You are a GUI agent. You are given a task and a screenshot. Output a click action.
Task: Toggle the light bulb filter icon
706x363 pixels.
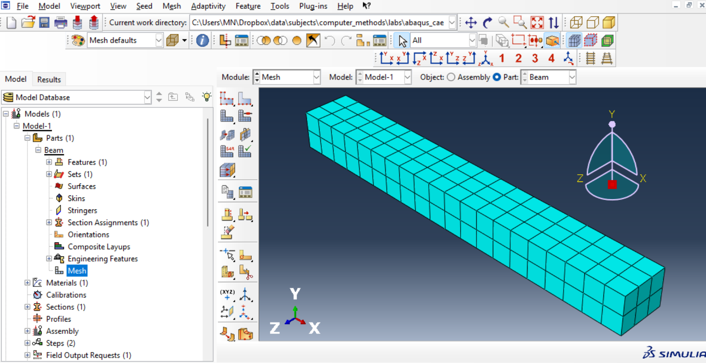pyautogui.click(x=206, y=97)
